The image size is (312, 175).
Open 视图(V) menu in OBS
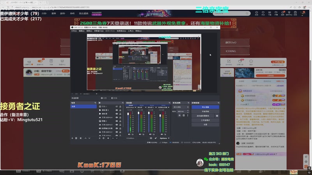tap(89, 31)
